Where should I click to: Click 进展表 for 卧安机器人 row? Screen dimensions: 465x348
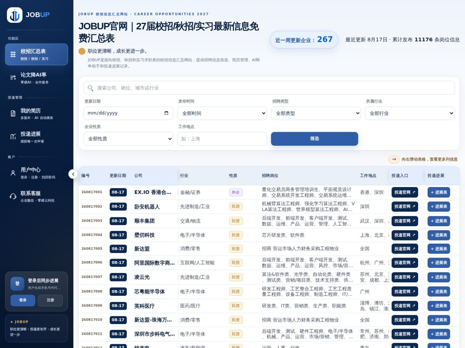(x=439, y=206)
